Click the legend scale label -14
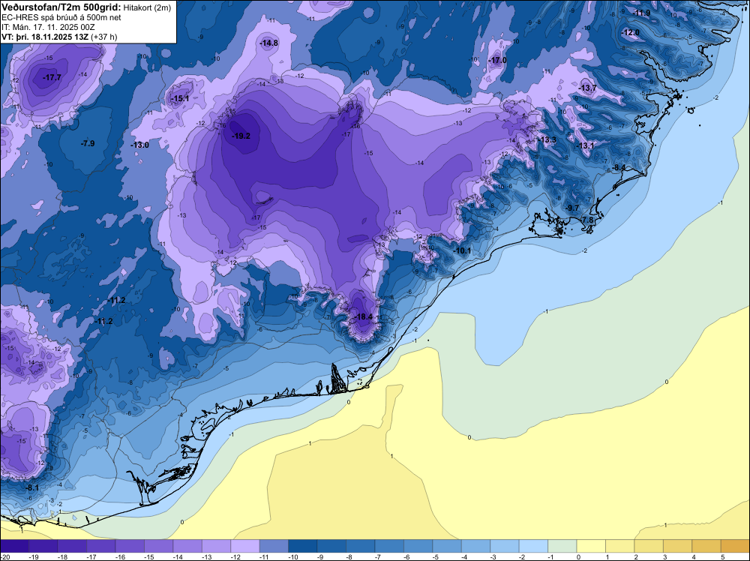Image resolution: width=750 pixels, height=561 pixels. pyautogui.click(x=177, y=556)
